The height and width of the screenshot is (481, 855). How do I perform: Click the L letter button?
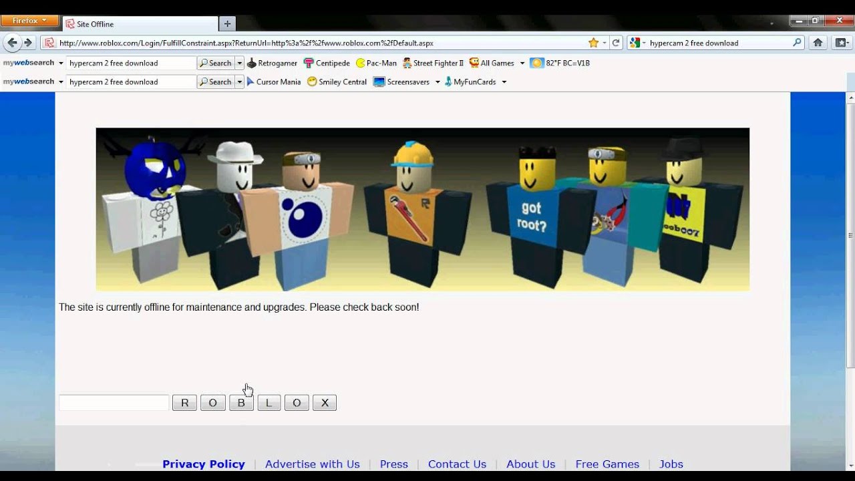pos(269,403)
